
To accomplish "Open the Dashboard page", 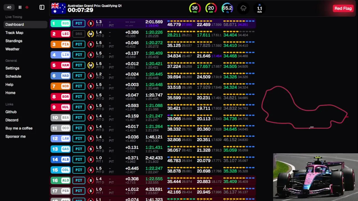I will click(25, 25).
